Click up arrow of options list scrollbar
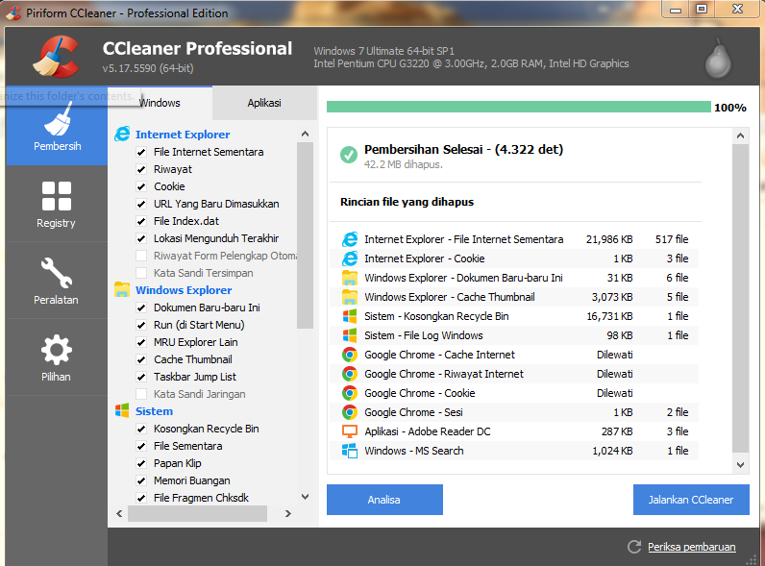Screen dimensions: 765x566 (x=306, y=134)
